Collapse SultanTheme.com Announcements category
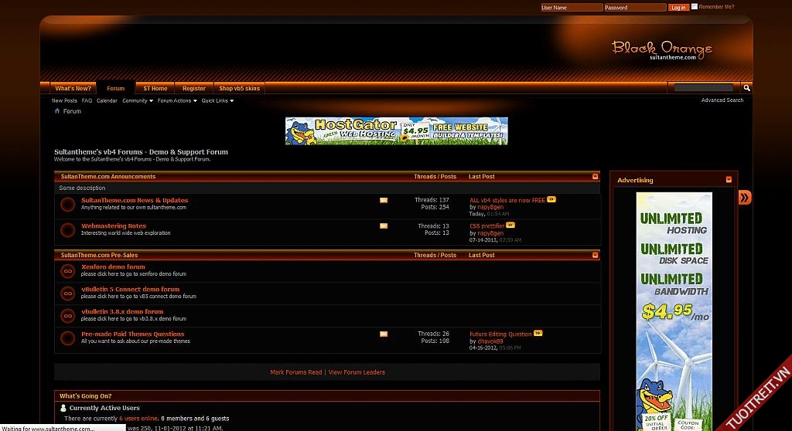Image resolution: width=792 pixels, height=431 pixels. (595, 177)
